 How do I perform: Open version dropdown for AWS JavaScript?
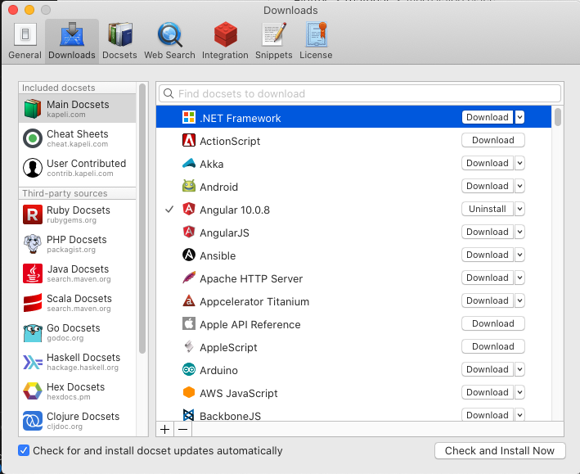point(519,392)
